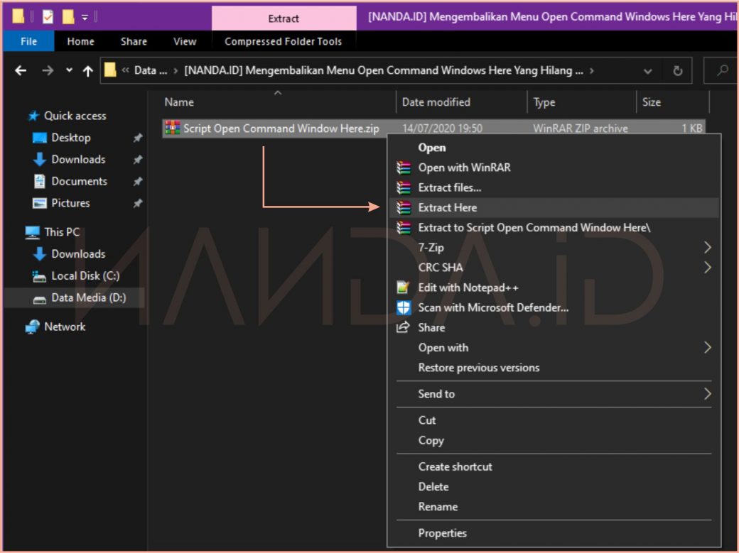
Task: Expand the Send to submenu
Action: point(706,394)
